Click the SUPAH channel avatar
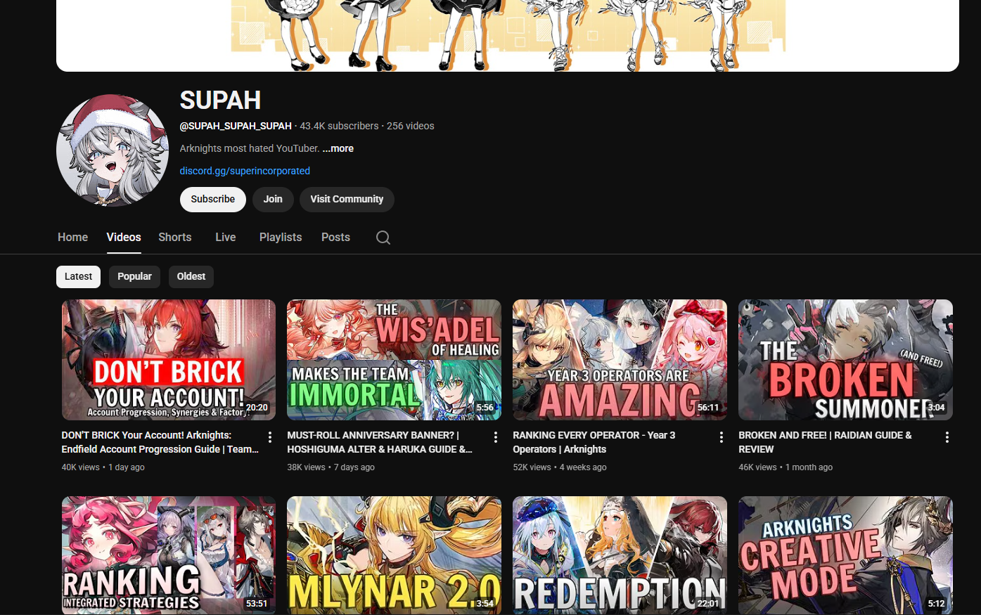 tap(113, 150)
